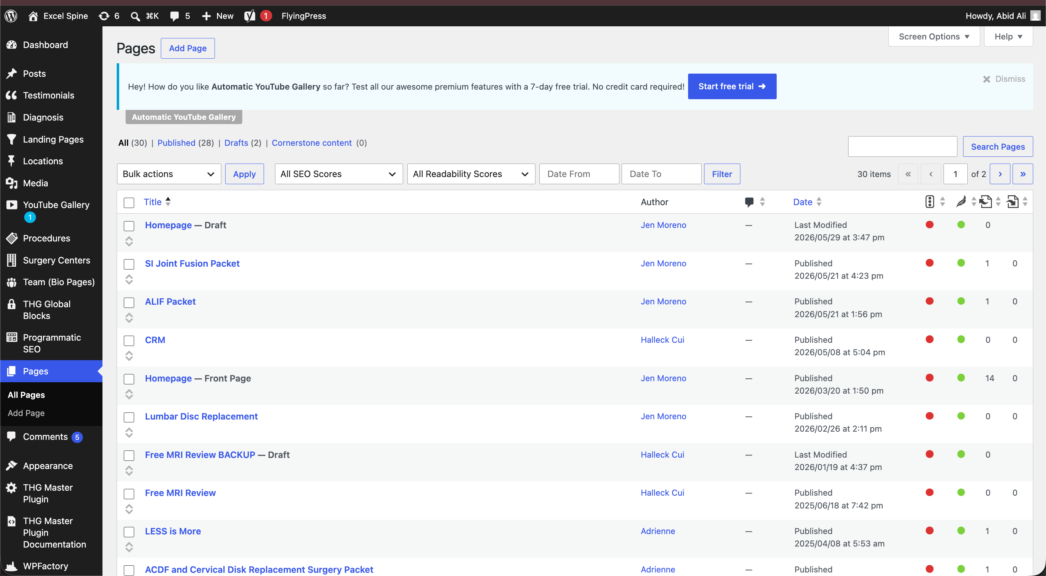Click the Add Page button

pyautogui.click(x=187, y=48)
